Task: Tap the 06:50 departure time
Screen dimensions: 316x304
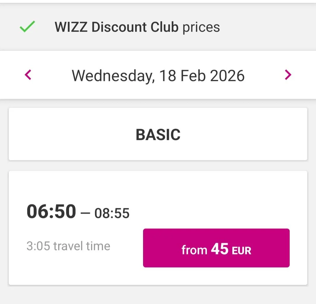Action: (x=51, y=211)
